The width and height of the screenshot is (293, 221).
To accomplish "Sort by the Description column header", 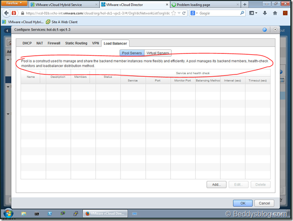I will coord(58,77).
